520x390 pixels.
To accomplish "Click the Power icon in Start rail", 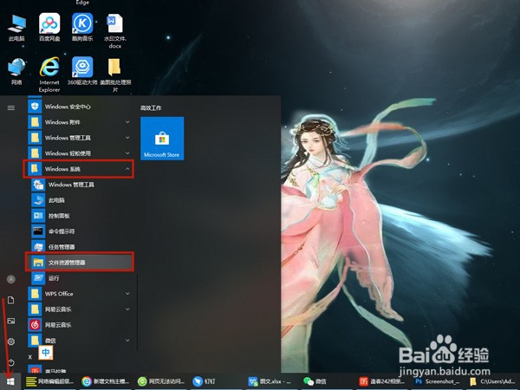I will (11, 362).
